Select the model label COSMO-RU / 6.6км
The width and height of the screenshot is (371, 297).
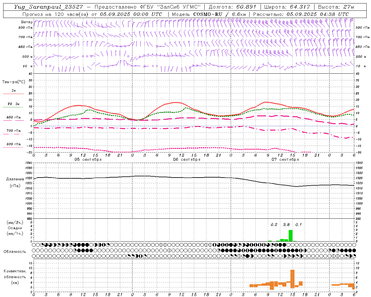click(219, 14)
